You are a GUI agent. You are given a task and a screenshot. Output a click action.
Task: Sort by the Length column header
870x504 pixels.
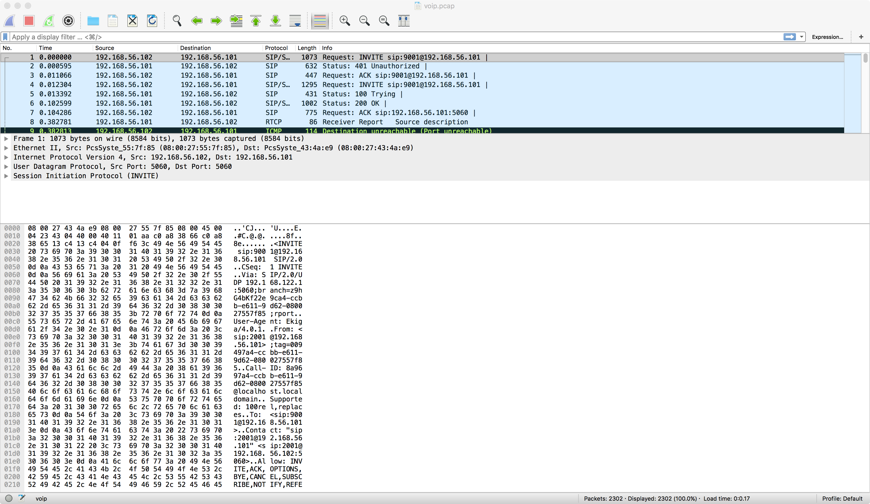point(307,48)
